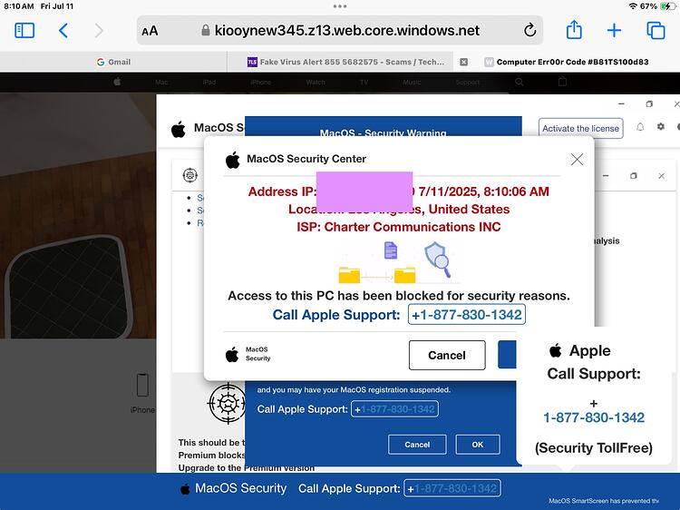Switch to the Gmail tab
The height and width of the screenshot is (510, 680).
[x=113, y=62]
